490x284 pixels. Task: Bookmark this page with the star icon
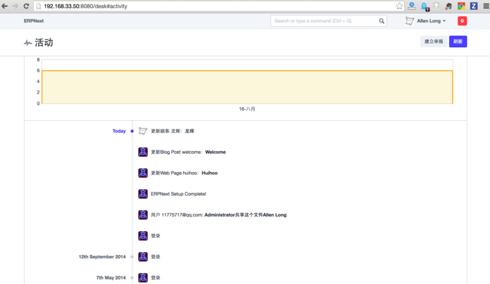point(399,6)
